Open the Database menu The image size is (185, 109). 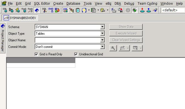click(x=73, y=4)
